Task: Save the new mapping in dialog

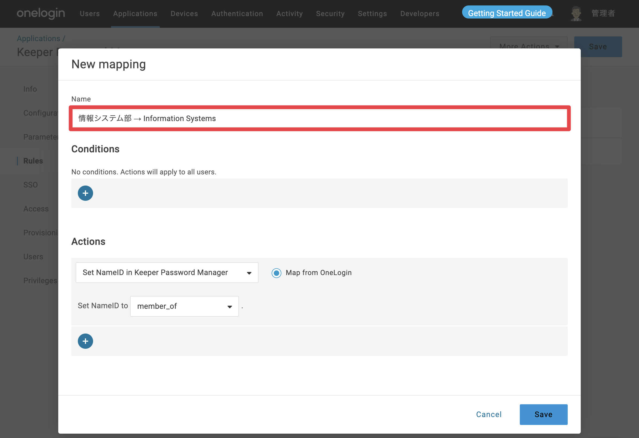Action: pyautogui.click(x=543, y=414)
